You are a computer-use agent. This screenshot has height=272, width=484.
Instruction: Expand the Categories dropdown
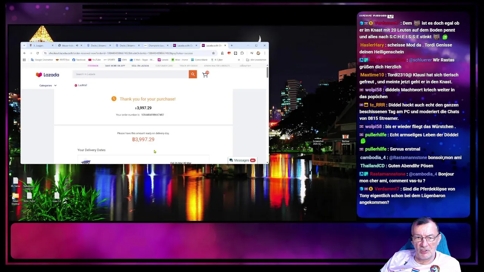point(48,85)
